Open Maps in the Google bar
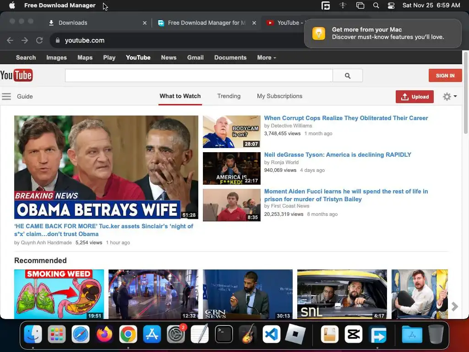Viewport: 469px width, 352px height. coord(85,57)
